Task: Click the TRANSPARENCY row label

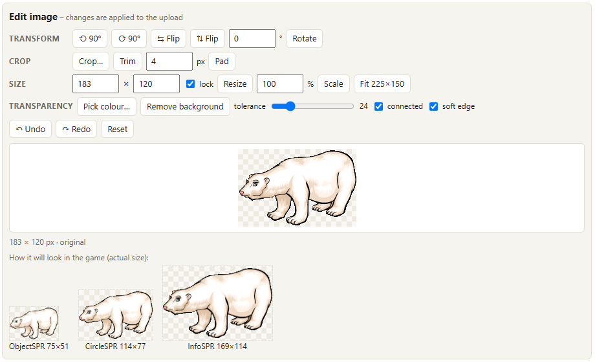Action: click(41, 106)
